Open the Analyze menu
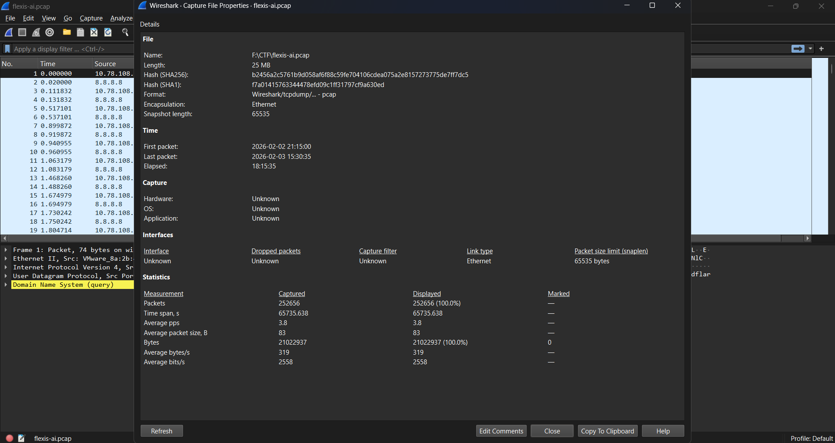This screenshot has width=835, height=443. (121, 18)
